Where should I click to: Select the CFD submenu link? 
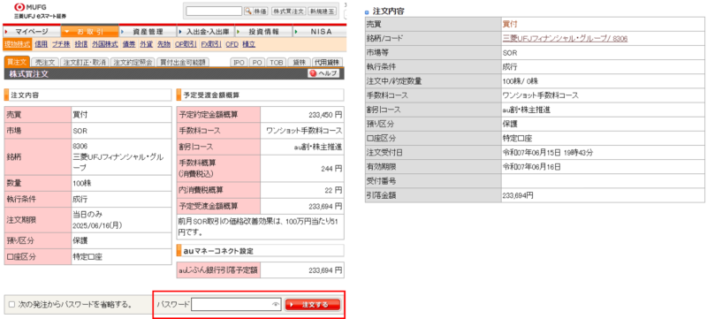tap(232, 44)
